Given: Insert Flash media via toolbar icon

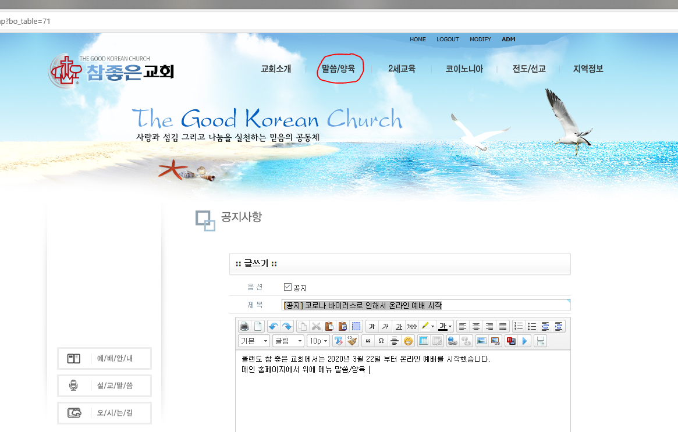Looking at the screenshot, I should point(511,341).
